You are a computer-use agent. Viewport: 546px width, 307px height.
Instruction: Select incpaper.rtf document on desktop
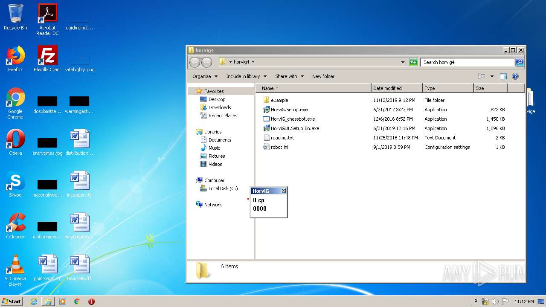click(79, 184)
